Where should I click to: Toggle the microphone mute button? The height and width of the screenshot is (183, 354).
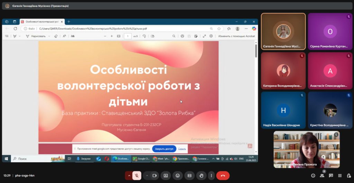(137, 175)
